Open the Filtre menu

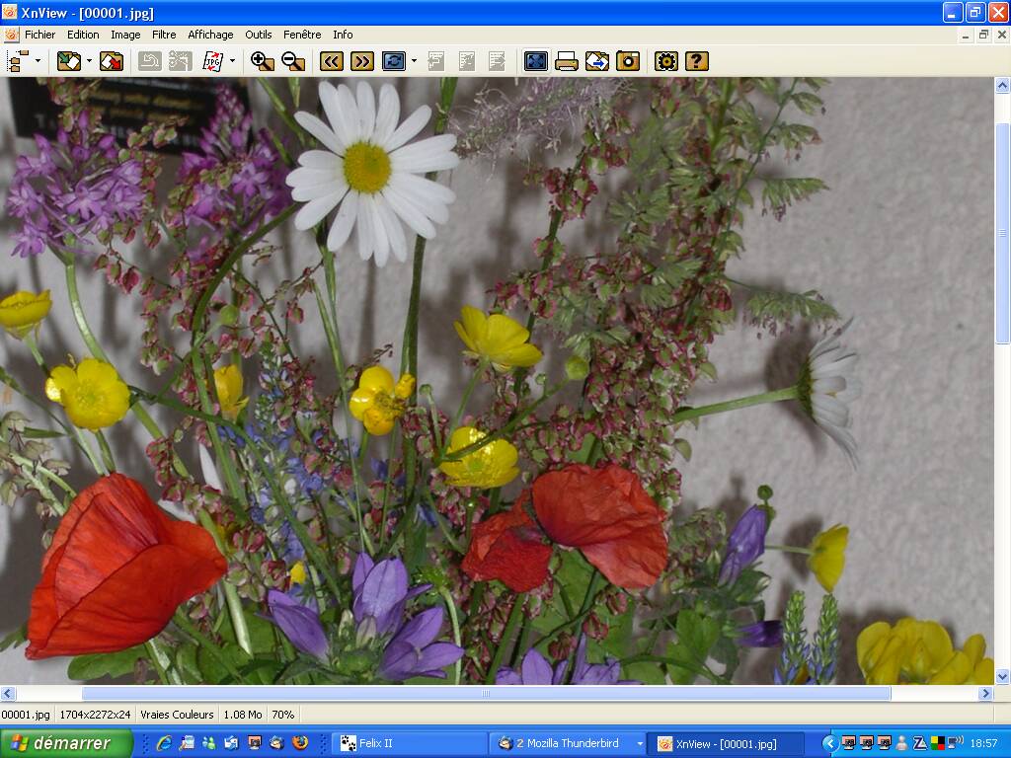[164, 35]
